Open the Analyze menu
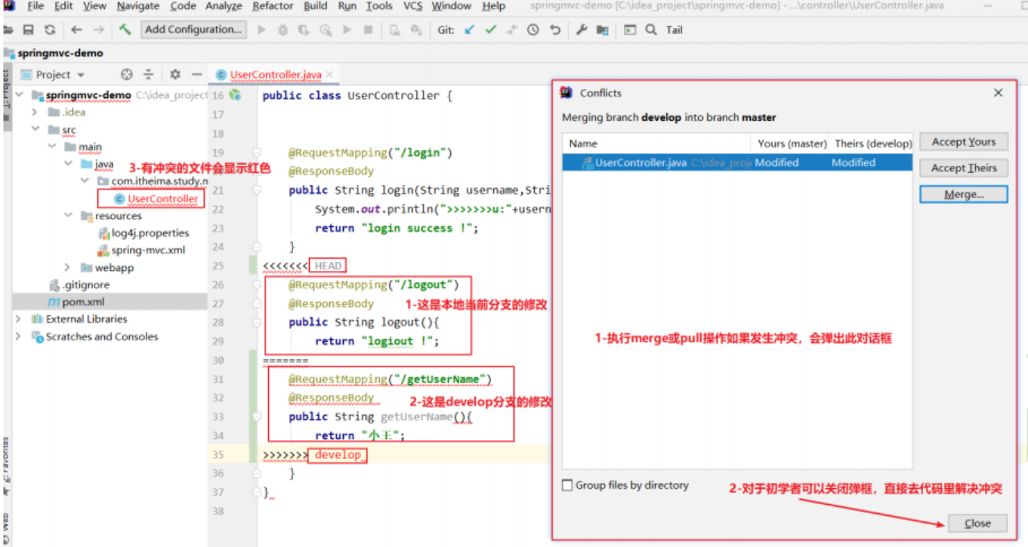1028x547 pixels. click(x=224, y=6)
